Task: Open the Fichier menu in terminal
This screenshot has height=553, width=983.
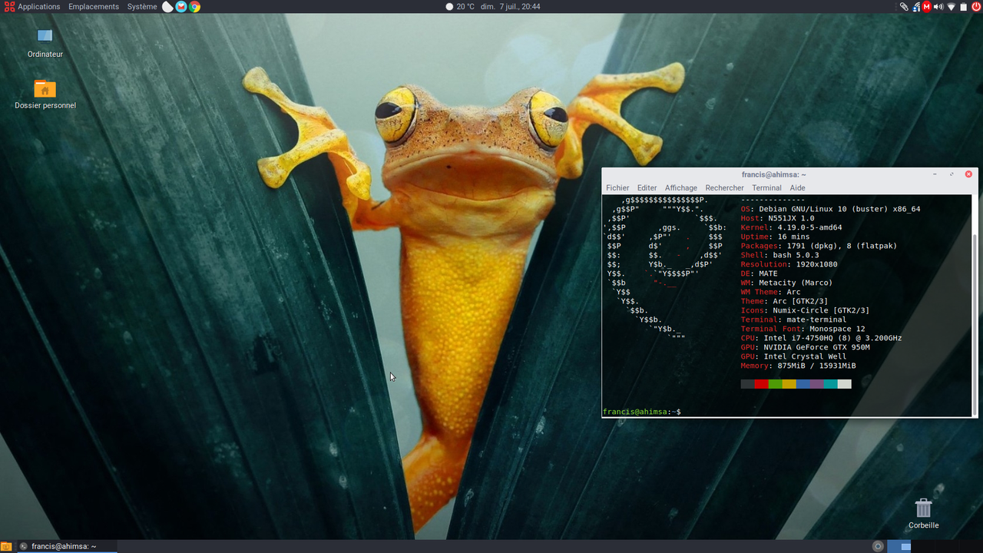Action: coord(617,187)
